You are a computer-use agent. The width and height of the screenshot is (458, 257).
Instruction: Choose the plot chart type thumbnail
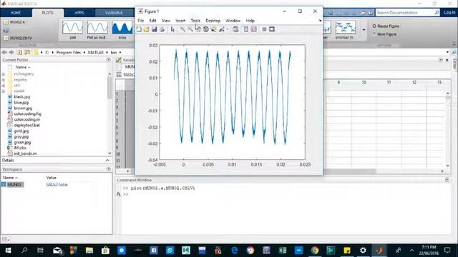[x=72, y=29]
